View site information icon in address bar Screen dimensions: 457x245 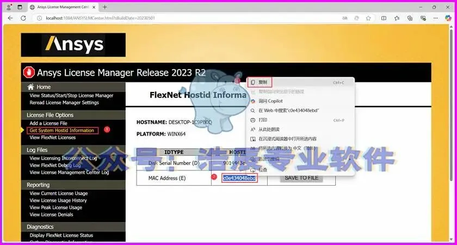pos(39,18)
